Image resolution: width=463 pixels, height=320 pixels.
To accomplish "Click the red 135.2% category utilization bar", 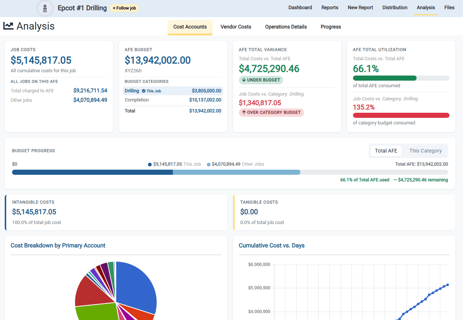I will point(401,115).
